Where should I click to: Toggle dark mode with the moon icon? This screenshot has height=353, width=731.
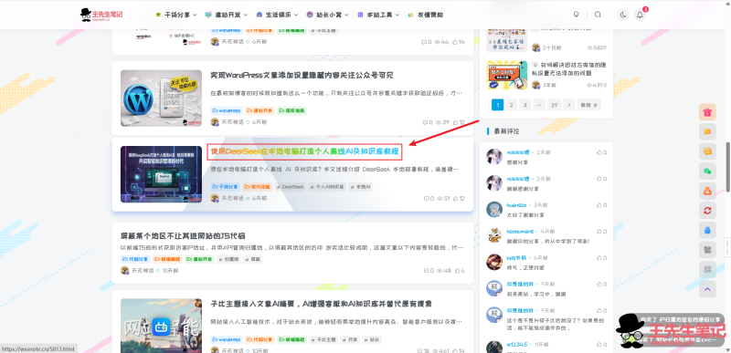coord(623,15)
